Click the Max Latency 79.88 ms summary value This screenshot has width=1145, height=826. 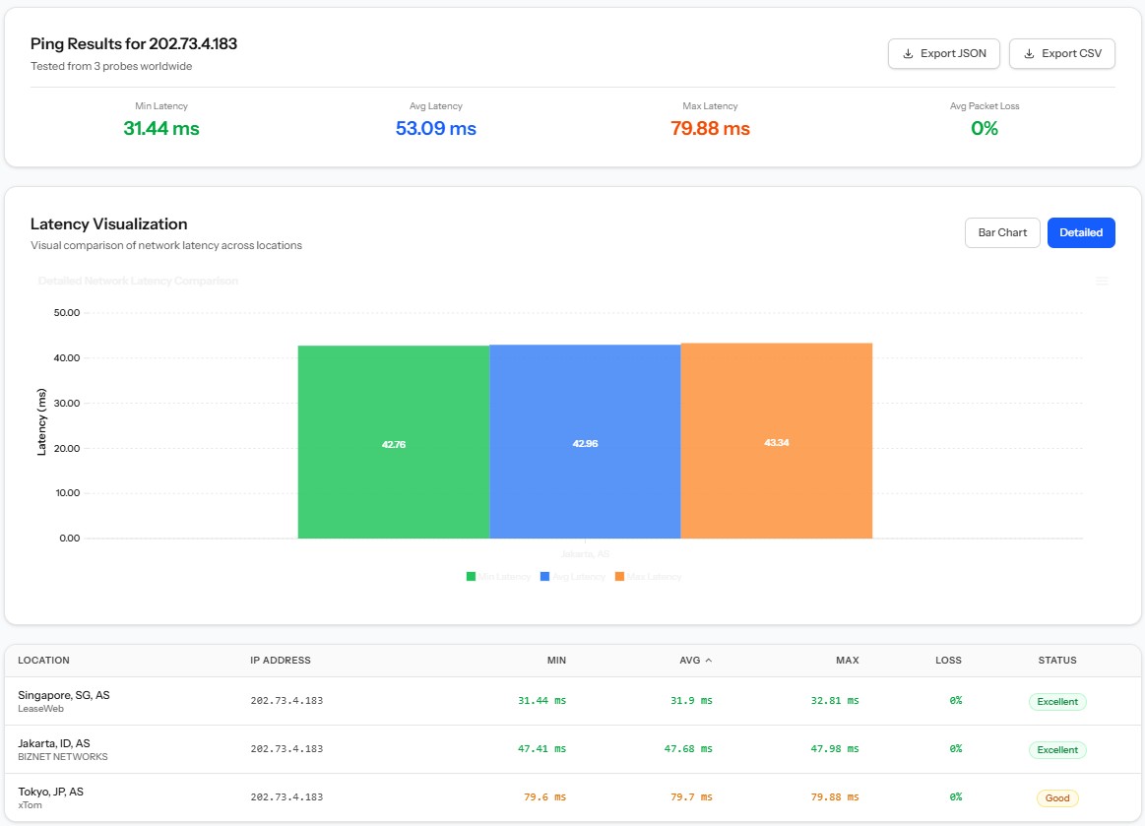point(711,129)
